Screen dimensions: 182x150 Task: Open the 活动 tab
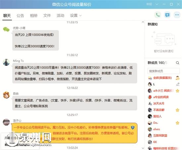coord(60,15)
